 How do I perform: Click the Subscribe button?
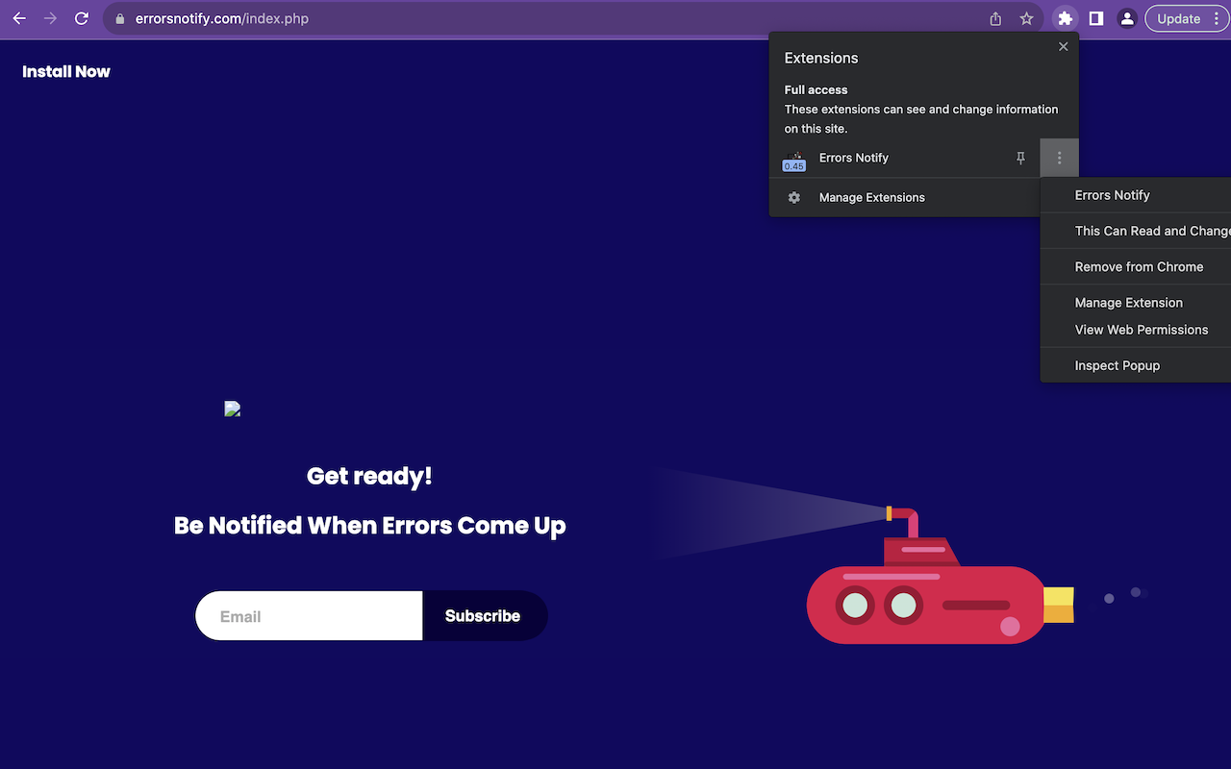pos(484,616)
